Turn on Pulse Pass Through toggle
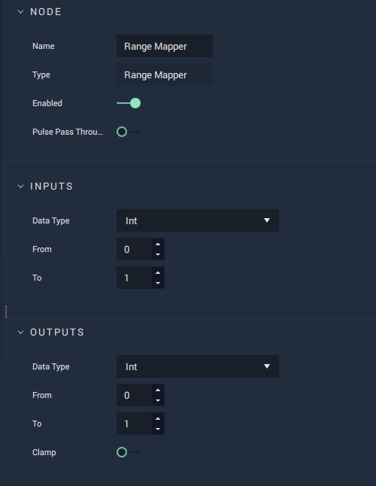Screen dimensions: 376x486 click(129, 132)
